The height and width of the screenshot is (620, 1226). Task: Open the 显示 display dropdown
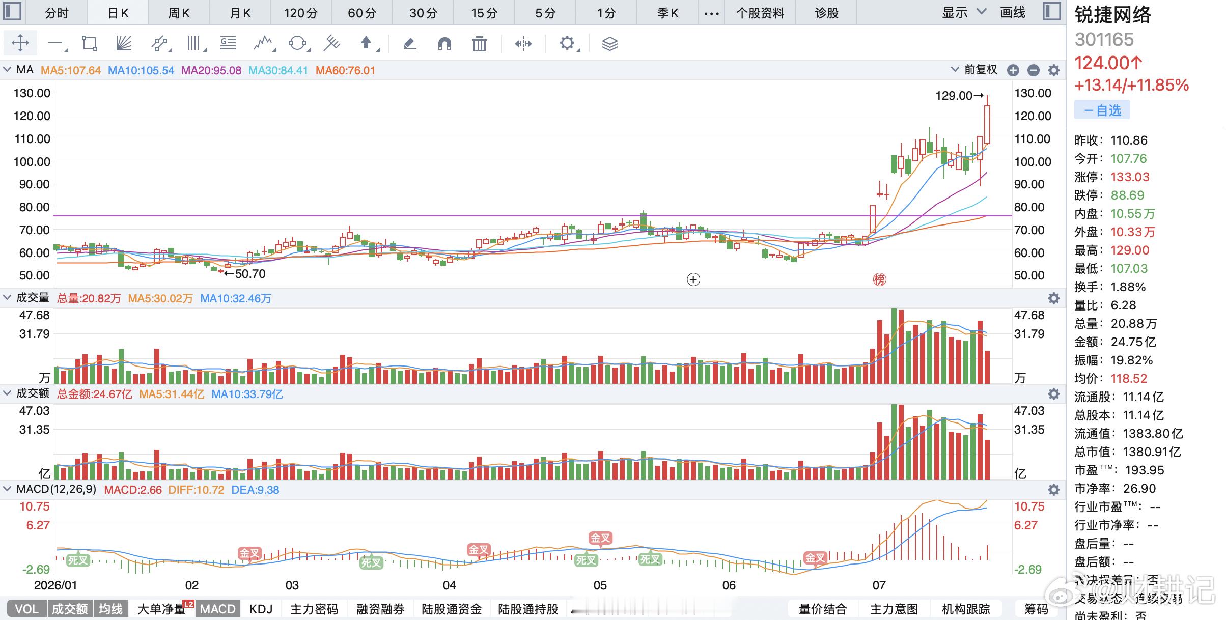pos(964,12)
